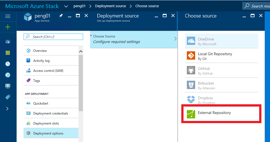Click the peng01 App Service cube icon

coord(28,17)
